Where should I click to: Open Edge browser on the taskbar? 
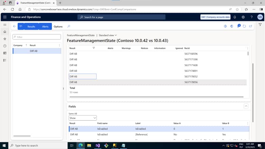[81, 146]
